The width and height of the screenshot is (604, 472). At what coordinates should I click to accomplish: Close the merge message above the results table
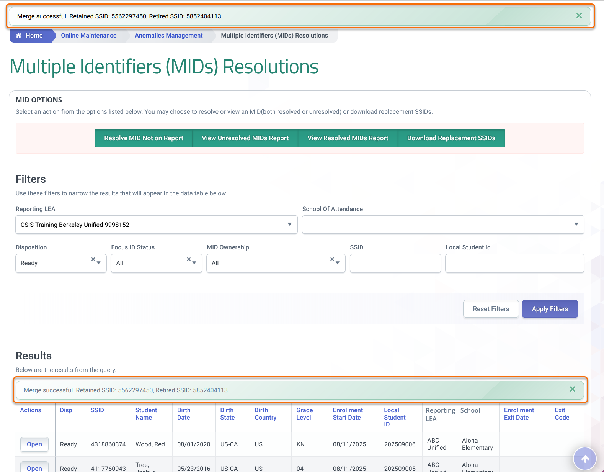click(573, 389)
